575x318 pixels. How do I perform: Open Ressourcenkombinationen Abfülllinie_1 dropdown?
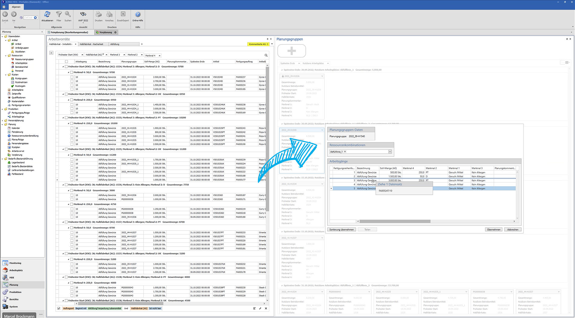(x=390, y=152)
